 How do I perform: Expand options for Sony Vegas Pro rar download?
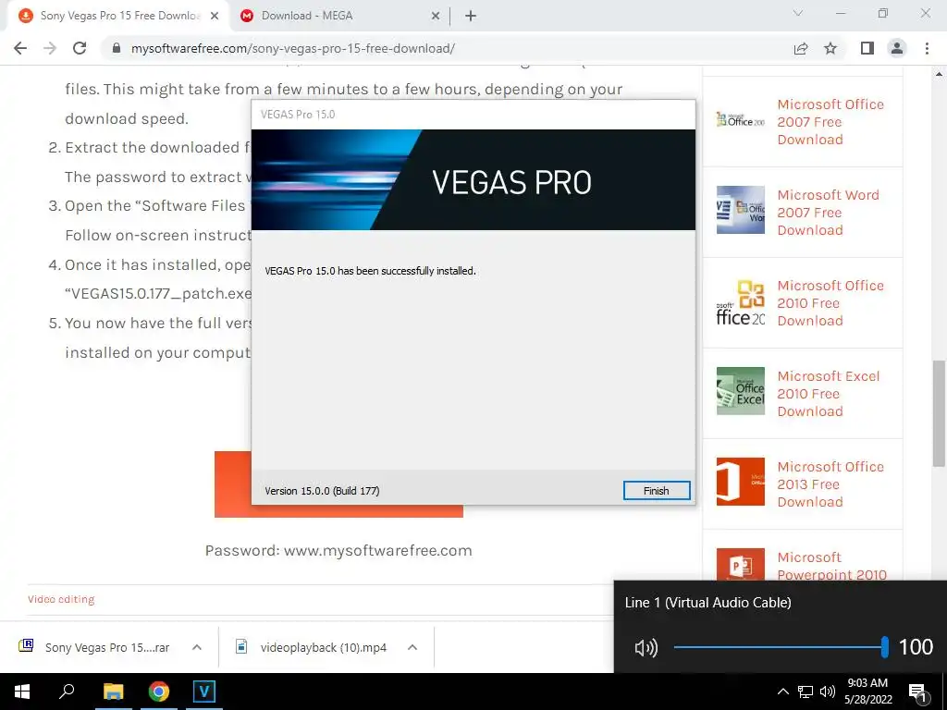coord(197,647)
